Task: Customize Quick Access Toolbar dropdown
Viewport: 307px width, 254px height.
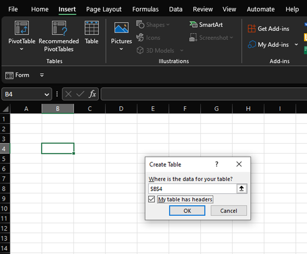Action: [x=42, y=75]
